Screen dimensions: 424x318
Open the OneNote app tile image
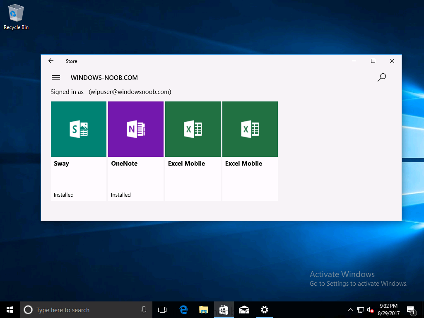(x=136, y=129)
